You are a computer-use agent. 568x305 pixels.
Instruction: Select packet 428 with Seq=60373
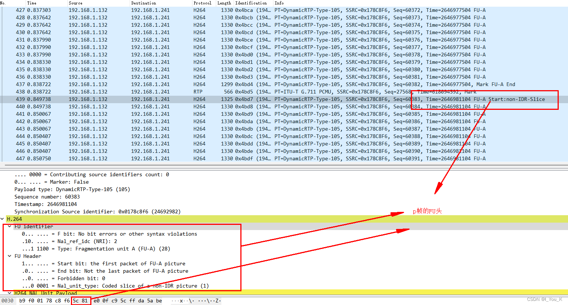[x=284, y=17]
